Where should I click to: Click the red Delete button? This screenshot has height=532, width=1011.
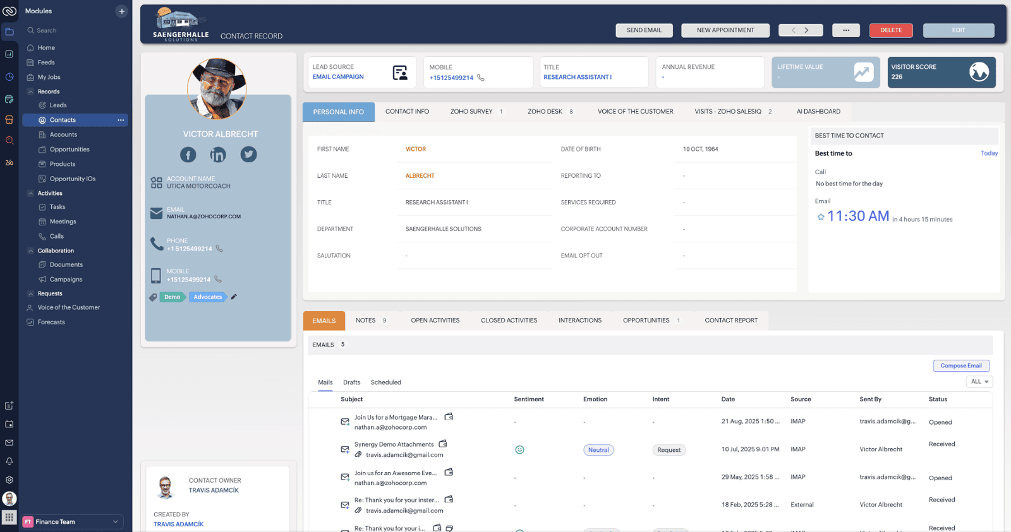pyautogui.click(x=890, y=30)
